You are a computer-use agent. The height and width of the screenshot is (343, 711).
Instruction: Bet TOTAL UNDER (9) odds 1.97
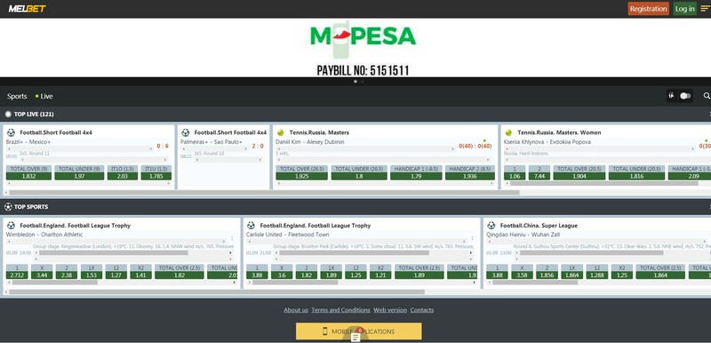pyautogui.click(x=79, y=172)
